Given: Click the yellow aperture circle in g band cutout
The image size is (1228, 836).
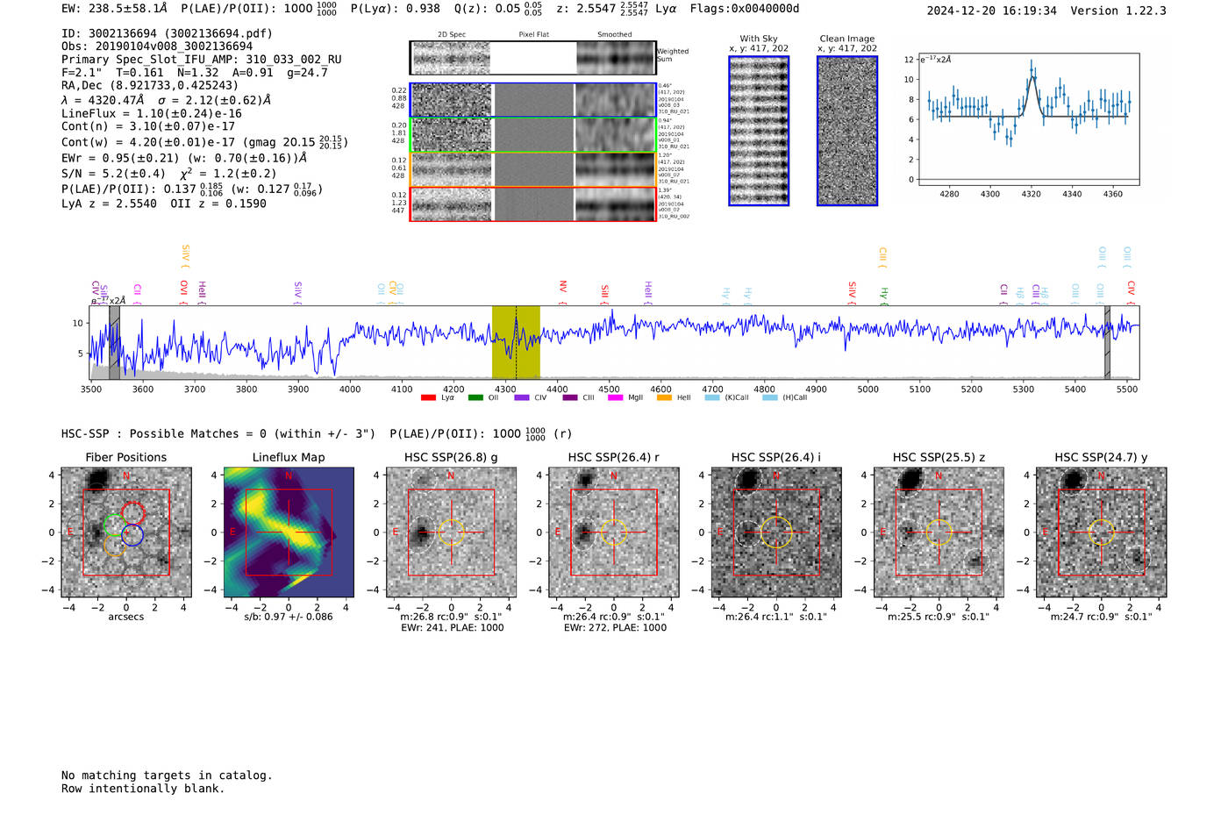Looking at the screenshot, I should point(451,532).
